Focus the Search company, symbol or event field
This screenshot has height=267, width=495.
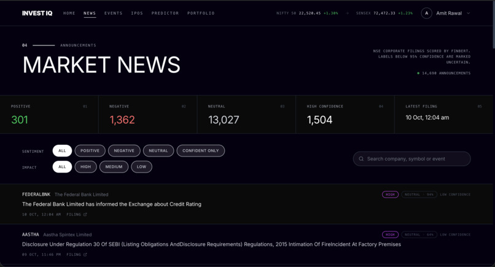(411, 159)
